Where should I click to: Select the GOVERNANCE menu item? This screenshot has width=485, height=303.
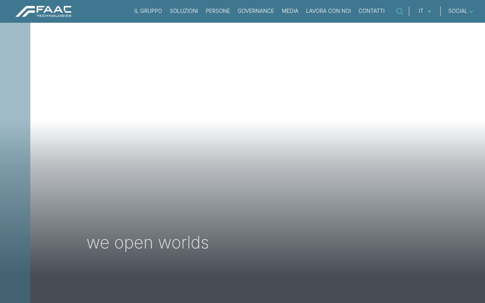[256, 11]
